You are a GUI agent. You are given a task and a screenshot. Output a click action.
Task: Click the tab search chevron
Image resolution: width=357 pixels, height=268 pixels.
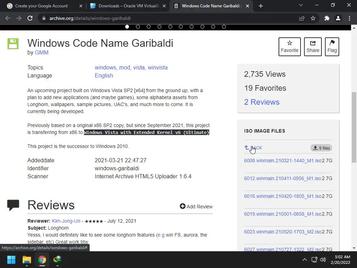click(301, 5)
